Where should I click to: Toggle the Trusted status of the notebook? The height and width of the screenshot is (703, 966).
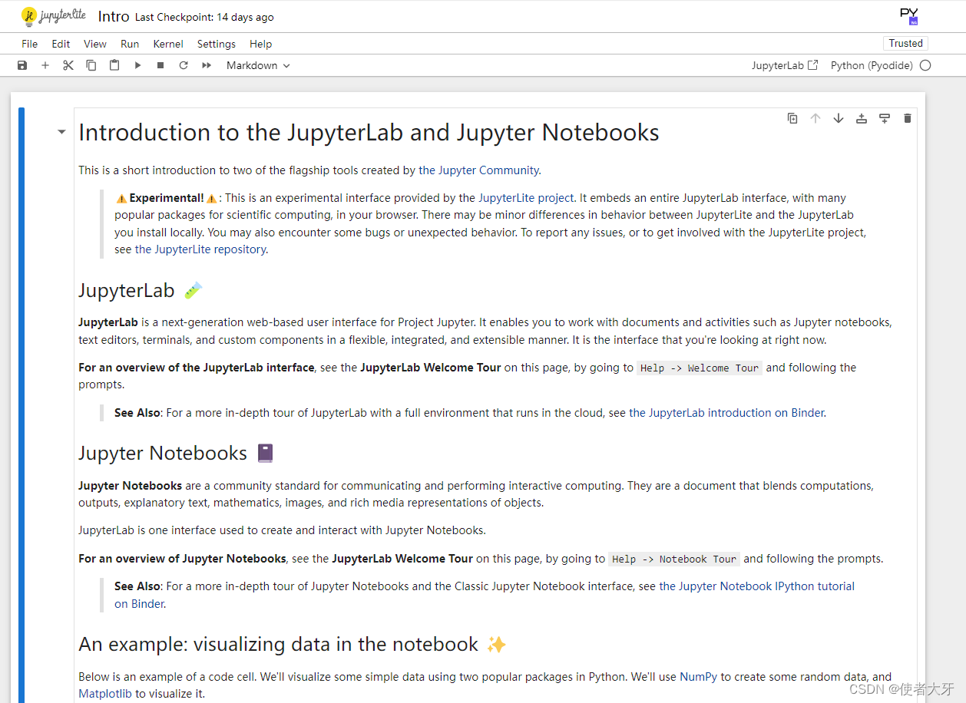(x=905, y=43)
